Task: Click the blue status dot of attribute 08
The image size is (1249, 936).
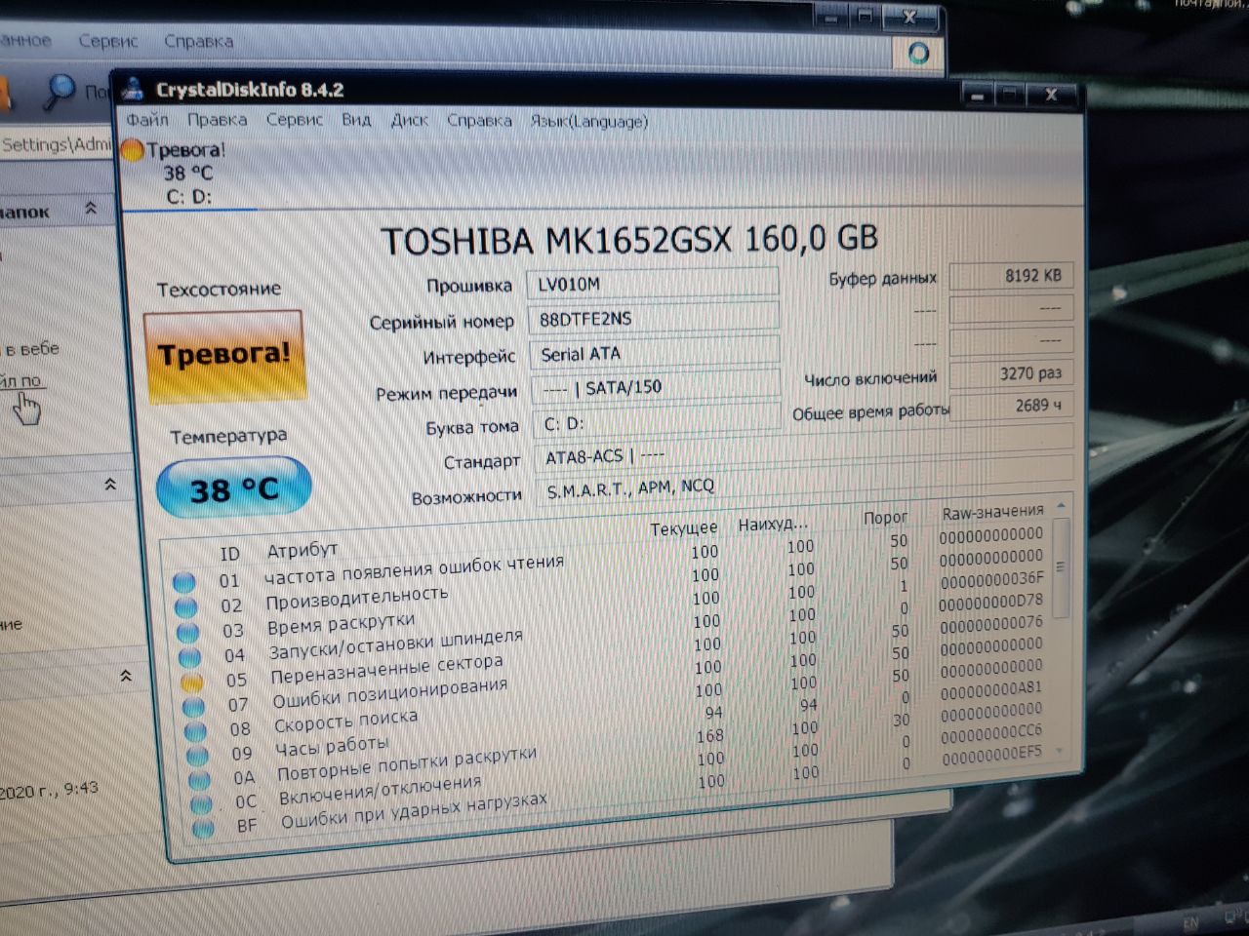Action: (196, 731)
